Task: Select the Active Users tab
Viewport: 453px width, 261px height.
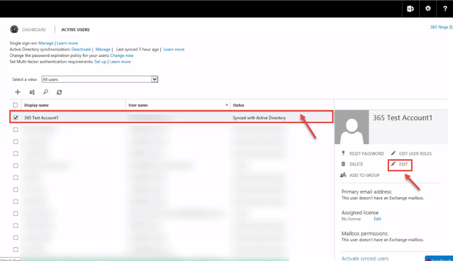Action: tap(76, 29)
